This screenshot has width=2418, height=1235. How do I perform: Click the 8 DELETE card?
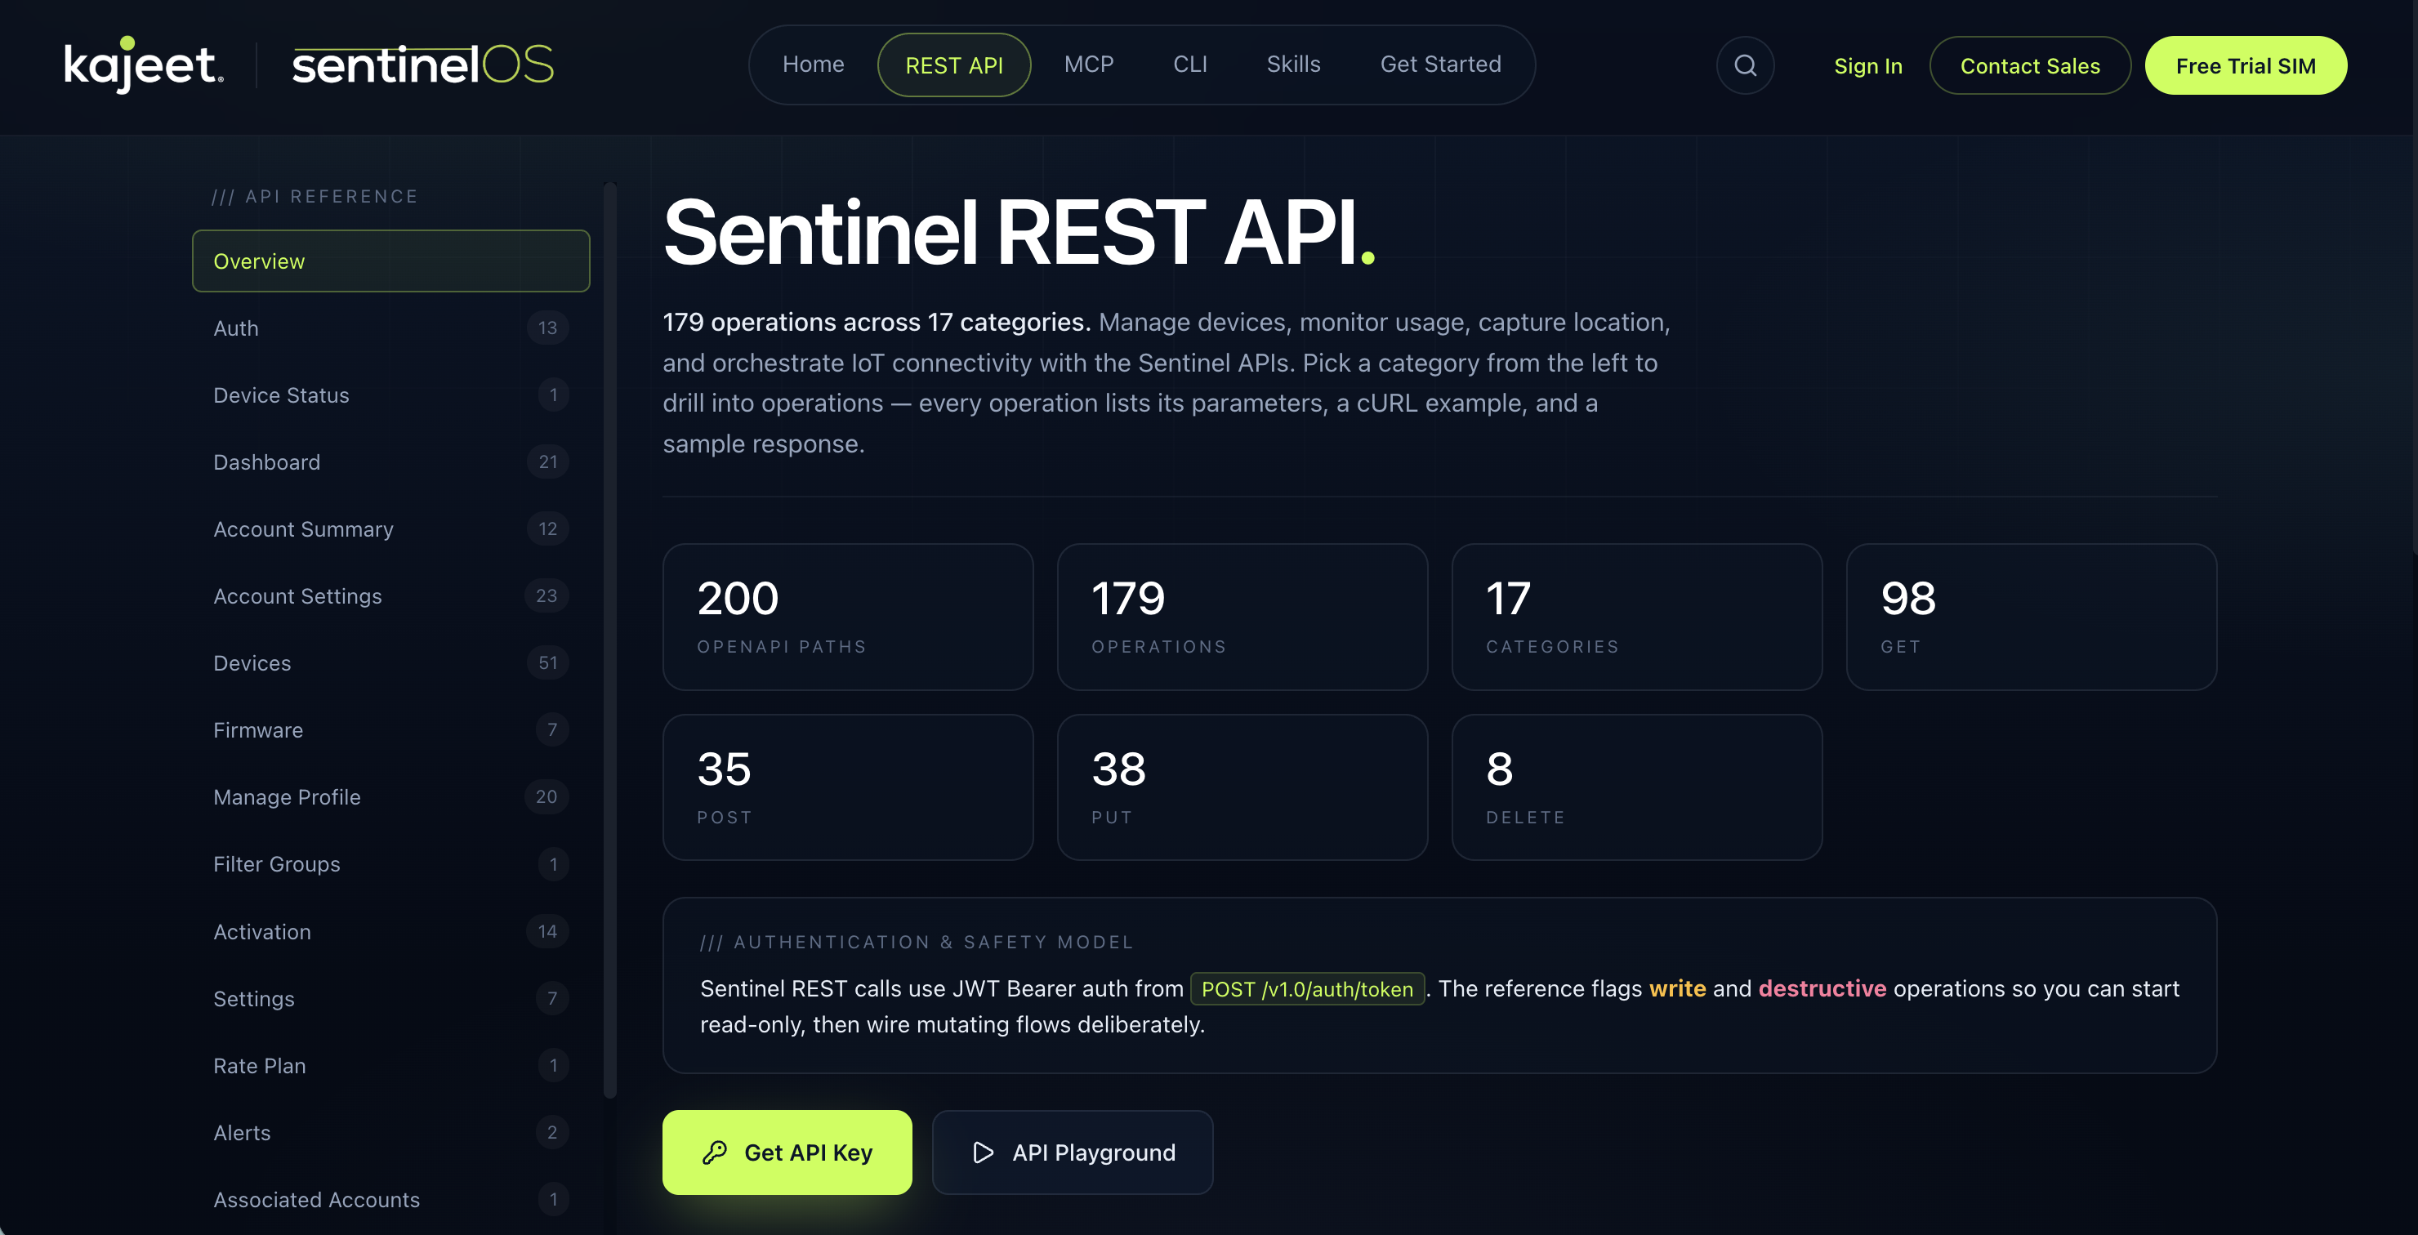[1637, 787]
